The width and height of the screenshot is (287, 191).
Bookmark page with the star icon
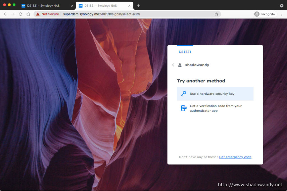216,14
